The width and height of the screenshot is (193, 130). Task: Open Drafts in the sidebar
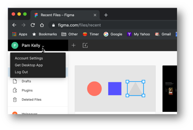click(26, 81)
